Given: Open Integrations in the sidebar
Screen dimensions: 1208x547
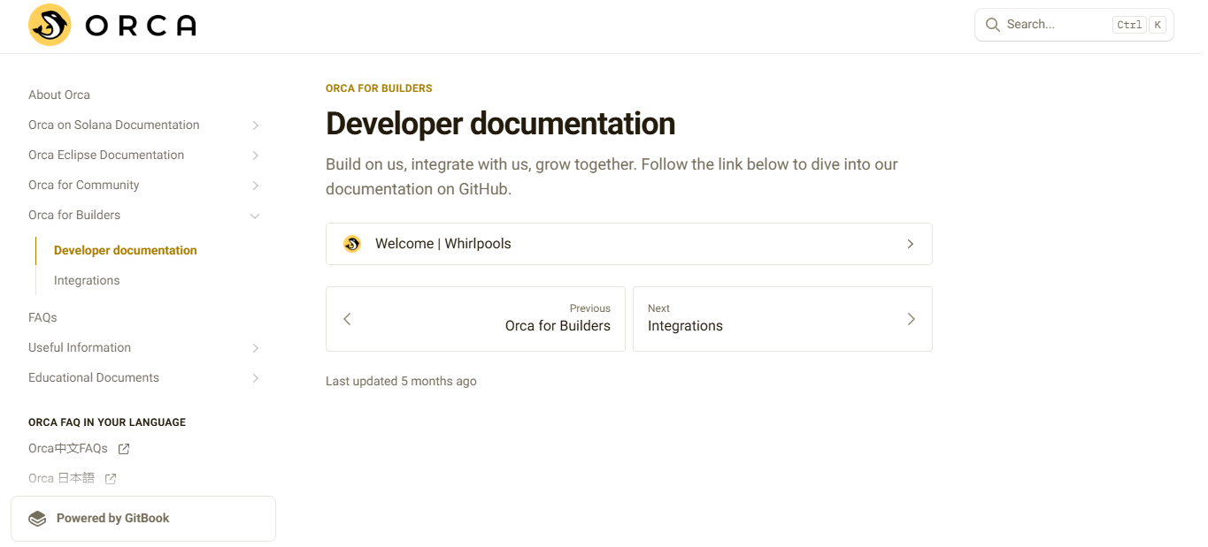Looking at the screenshot, I should point(87,280).
